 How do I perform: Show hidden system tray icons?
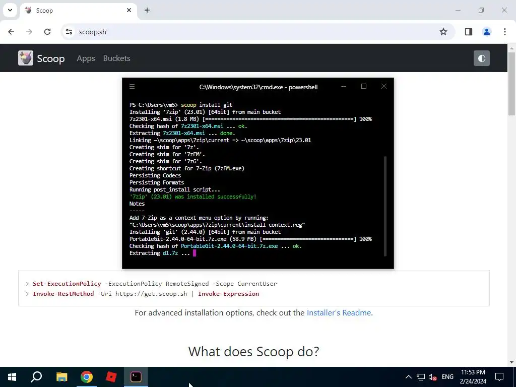408,377
